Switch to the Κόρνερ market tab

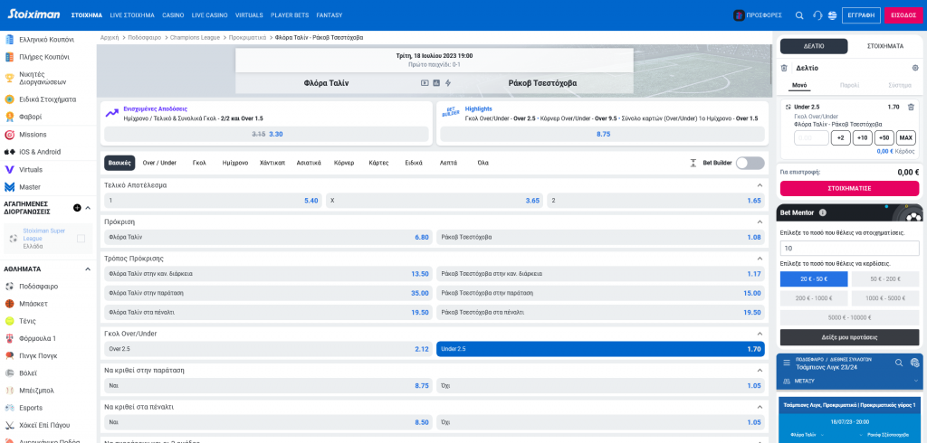(x=343, y=163)
